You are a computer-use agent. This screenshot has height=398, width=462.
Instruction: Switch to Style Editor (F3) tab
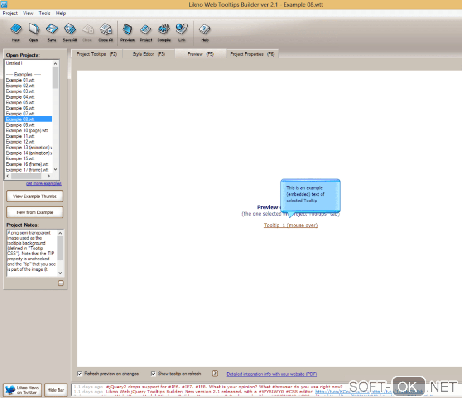(149, 54)
